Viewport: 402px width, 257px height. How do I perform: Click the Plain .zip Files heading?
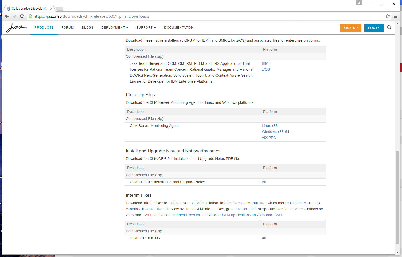tap(140, 95)
